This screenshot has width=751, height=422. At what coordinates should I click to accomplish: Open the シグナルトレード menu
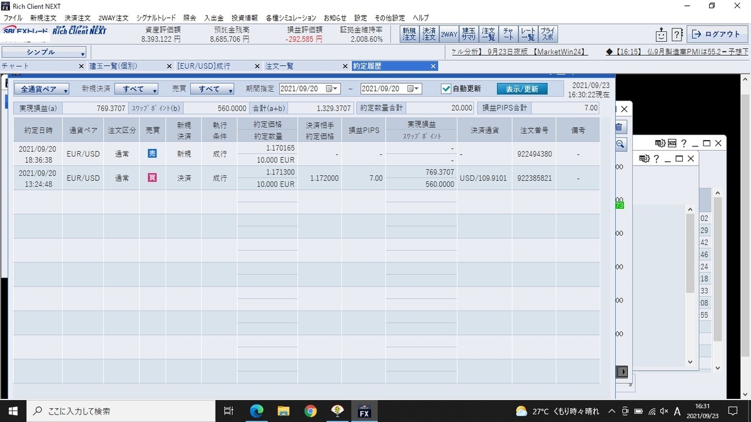pos(156,18)
